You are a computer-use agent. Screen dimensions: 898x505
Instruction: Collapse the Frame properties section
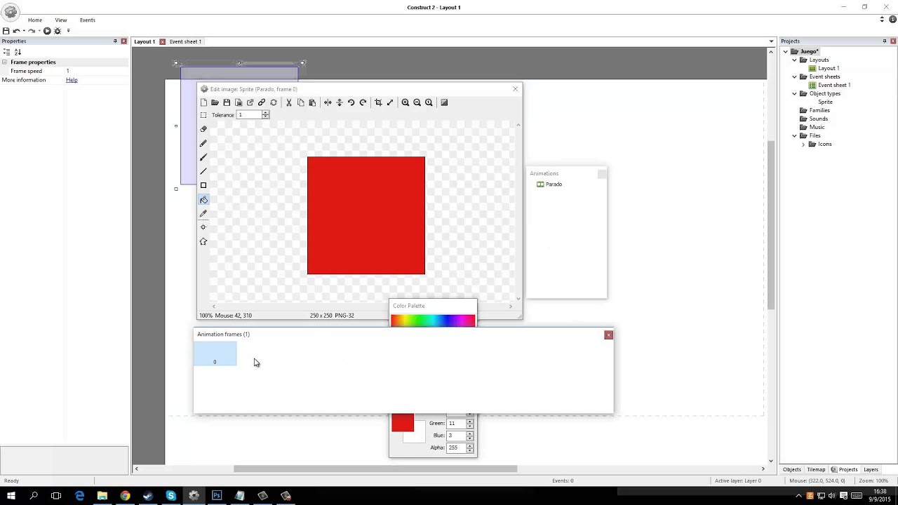5,62
